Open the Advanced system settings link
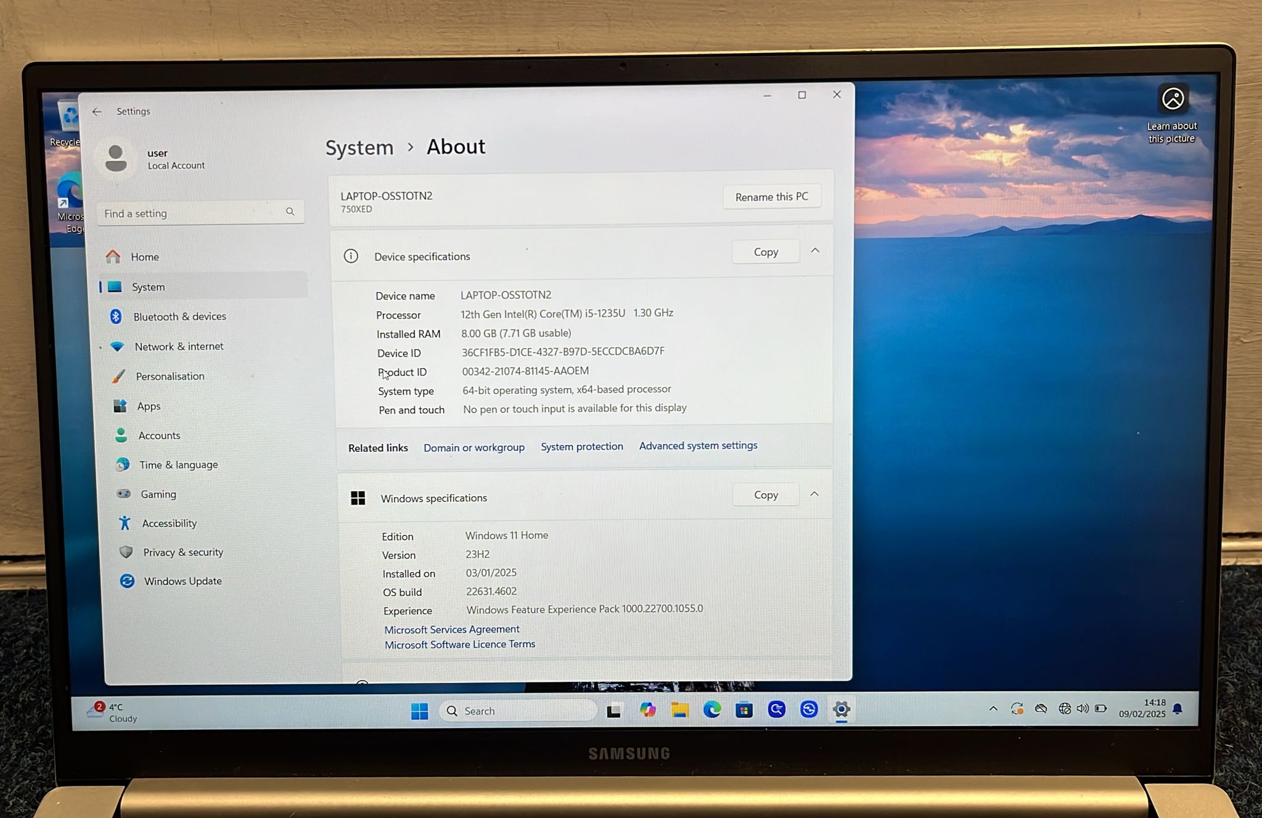Screen dimensions: 1262x818 coord(698,445)
